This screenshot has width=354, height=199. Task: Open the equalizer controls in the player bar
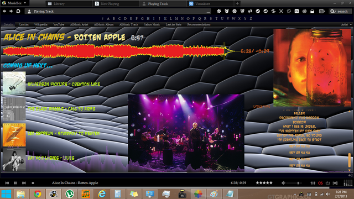[x=313, y=183]
